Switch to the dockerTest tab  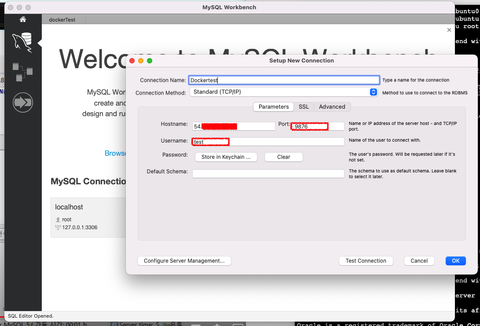pyautogui.click(x=62, y=20)
